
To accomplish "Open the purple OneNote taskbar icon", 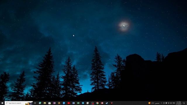I will pos(54,103).
